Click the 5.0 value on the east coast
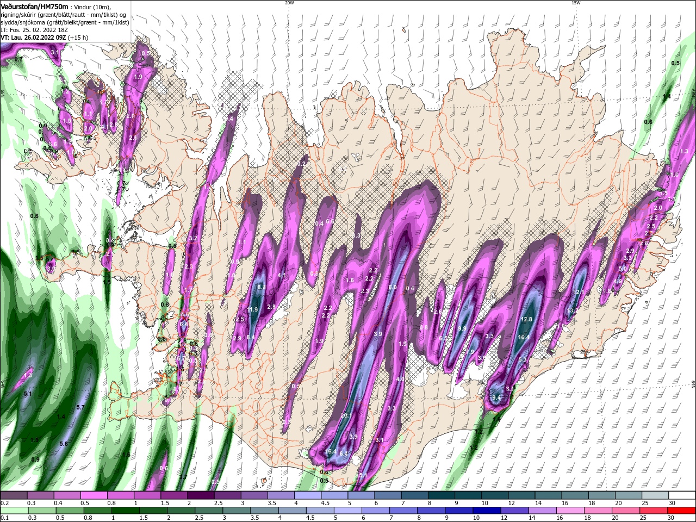The width and height of the screenshot is (696, 522). (x=623, y=269)
